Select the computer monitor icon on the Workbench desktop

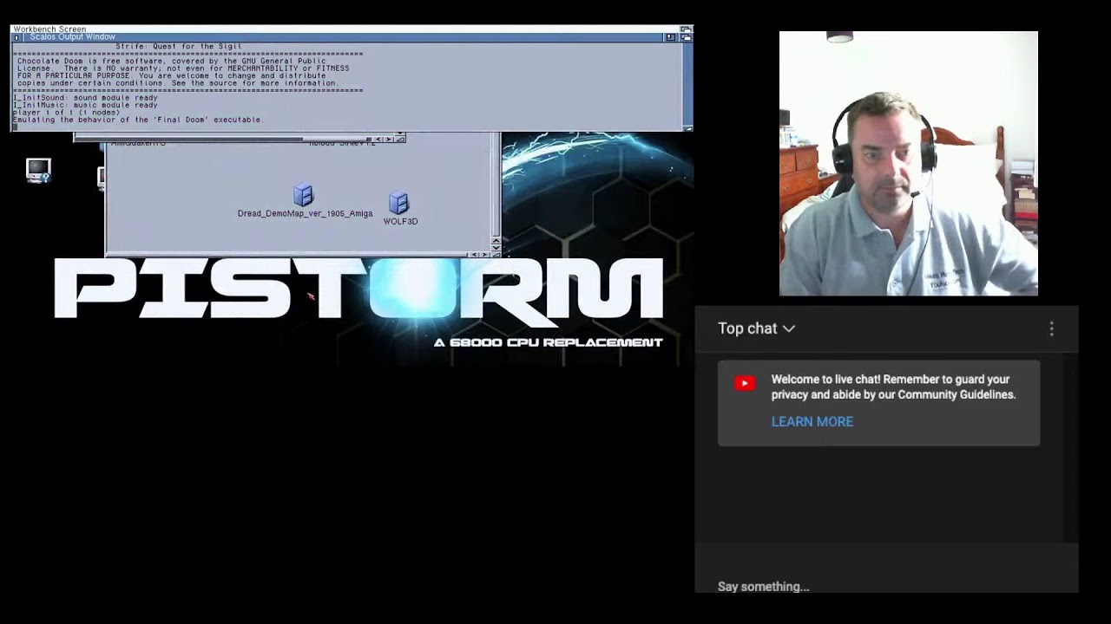38,170
